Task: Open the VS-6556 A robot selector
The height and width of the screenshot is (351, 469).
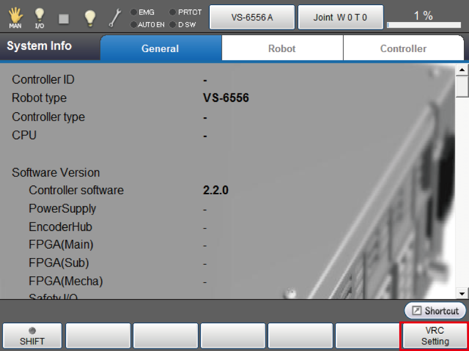Action: tap(252, 18)
